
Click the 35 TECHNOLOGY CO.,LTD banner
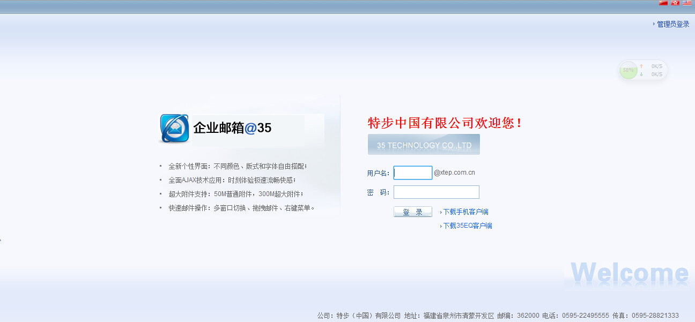pyautogui.click(x=424, y=145)
